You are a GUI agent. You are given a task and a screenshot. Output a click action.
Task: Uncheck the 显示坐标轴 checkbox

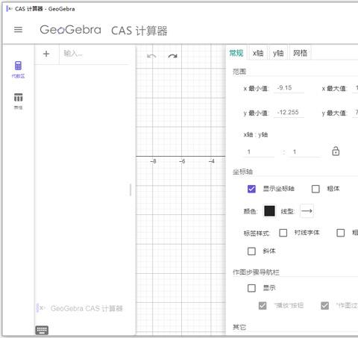[x=251, y=189]
